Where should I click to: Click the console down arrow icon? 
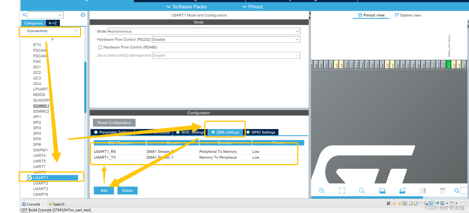tap(394, 203)
